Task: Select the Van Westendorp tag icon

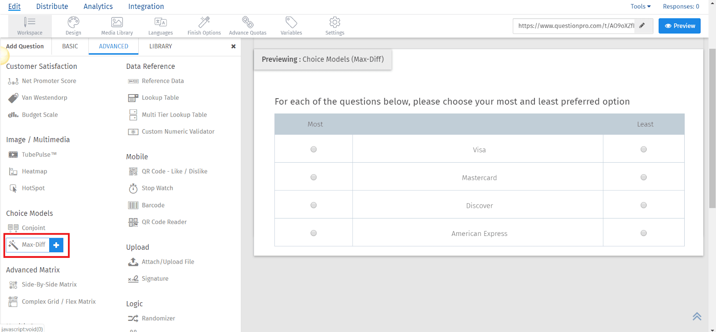Action: coord(13,98)
